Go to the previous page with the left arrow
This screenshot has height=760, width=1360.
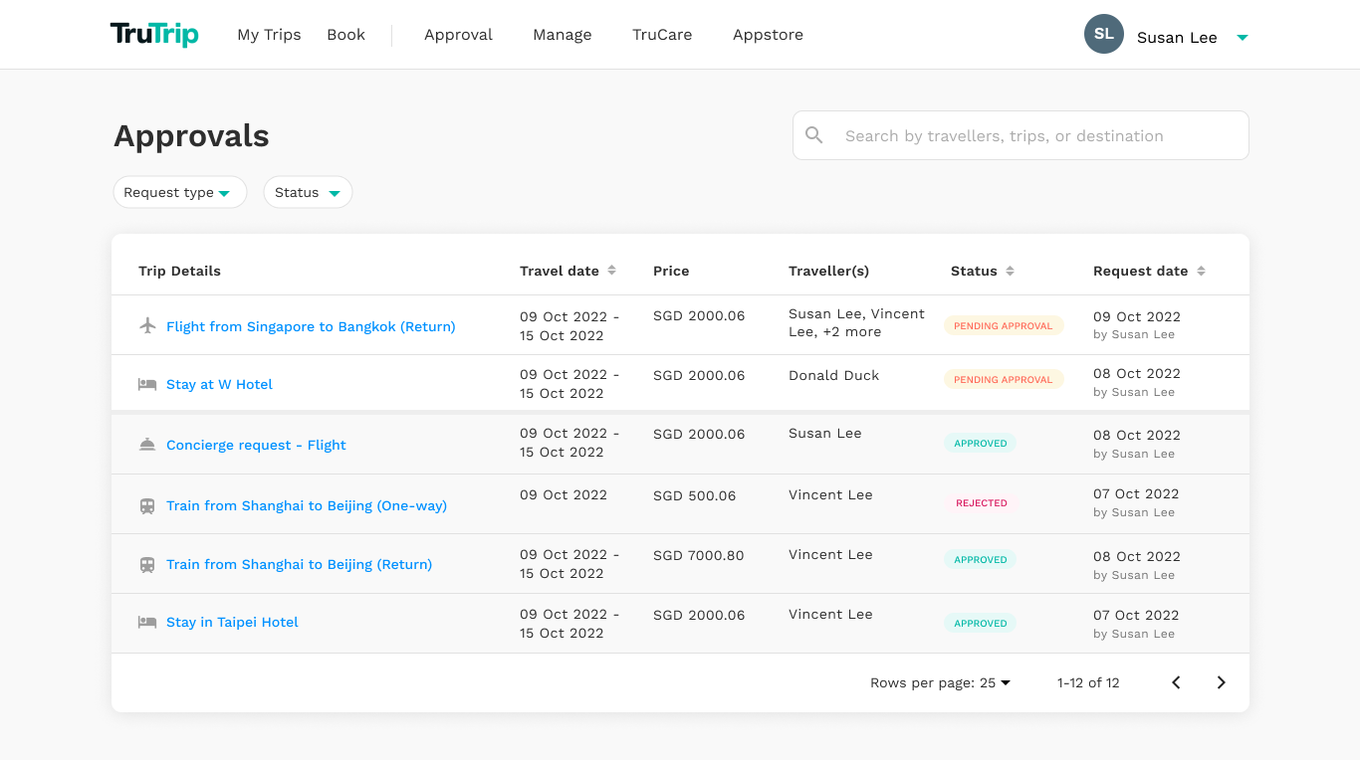(x=1176, y=682)
